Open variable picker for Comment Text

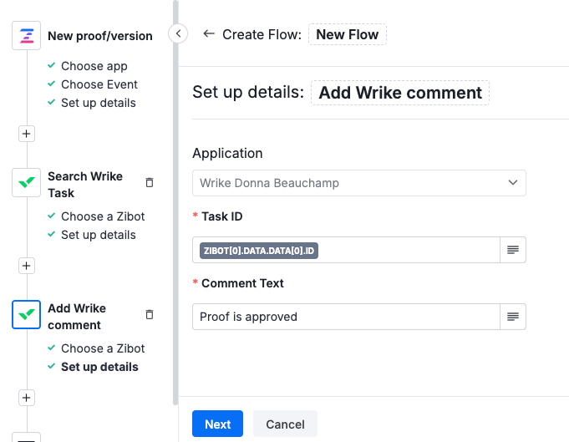(513, 317)
